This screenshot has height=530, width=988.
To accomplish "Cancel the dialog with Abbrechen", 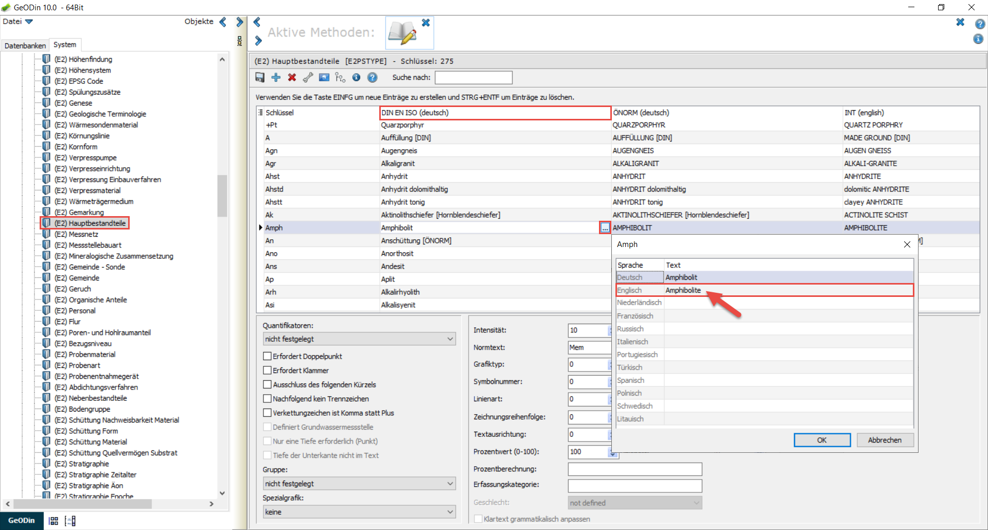I will tap(885, 440).
